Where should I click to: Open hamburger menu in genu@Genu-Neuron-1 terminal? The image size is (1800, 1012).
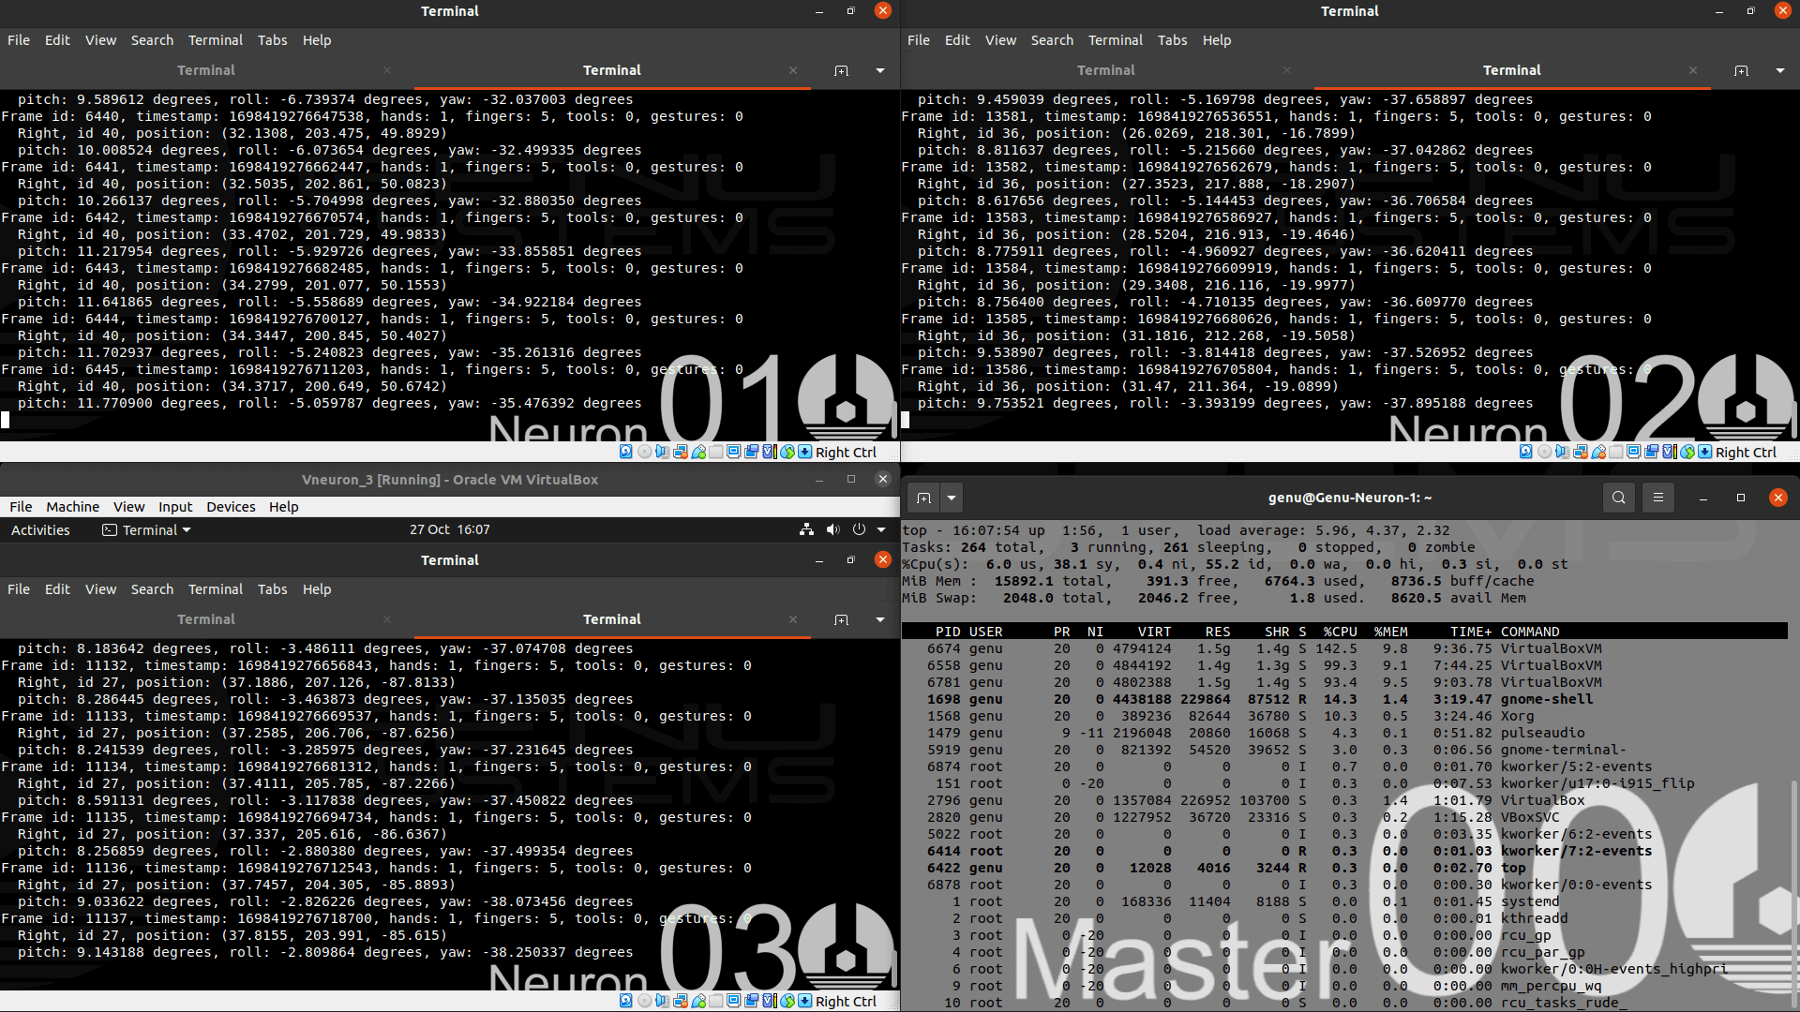click(x=1657, y=498)
